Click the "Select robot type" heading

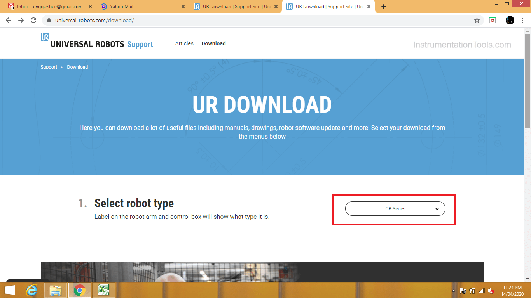(x=134, y=203)
